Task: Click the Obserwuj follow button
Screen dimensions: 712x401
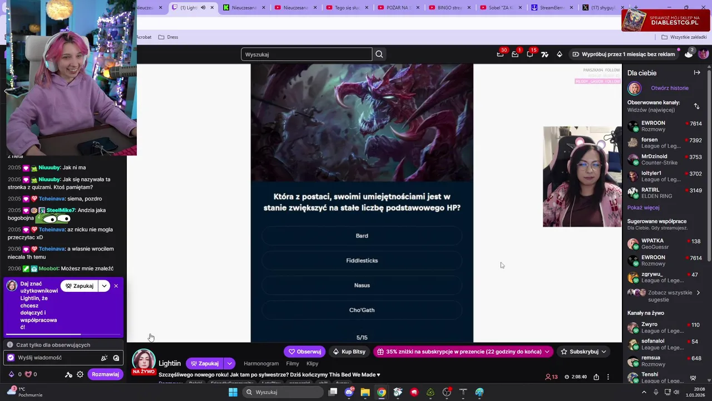Action: click(304, 352)
